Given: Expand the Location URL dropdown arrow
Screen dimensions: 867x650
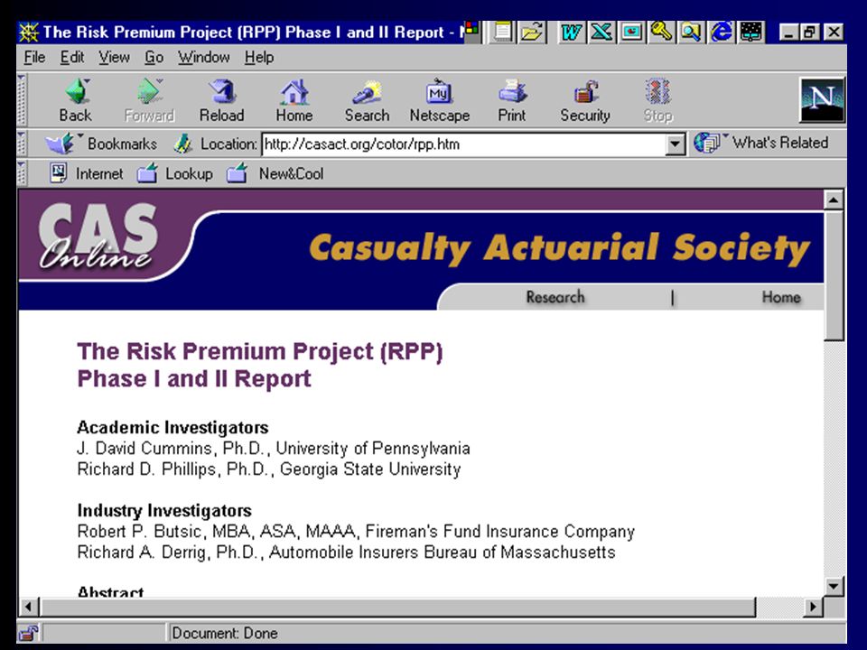Looking at the screenshot, I should [x=675, y=144].
